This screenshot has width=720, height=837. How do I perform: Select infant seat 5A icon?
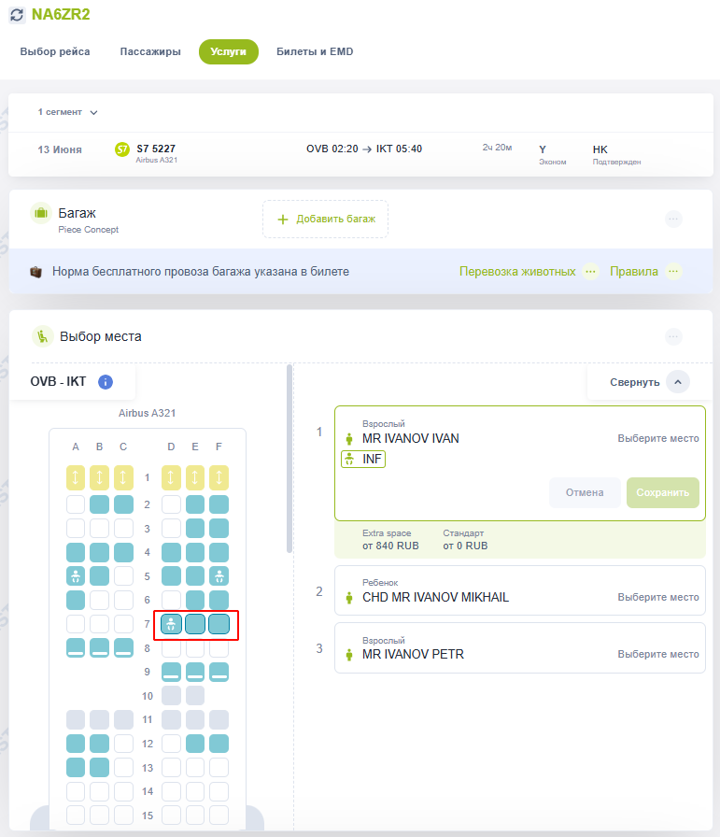76,576
